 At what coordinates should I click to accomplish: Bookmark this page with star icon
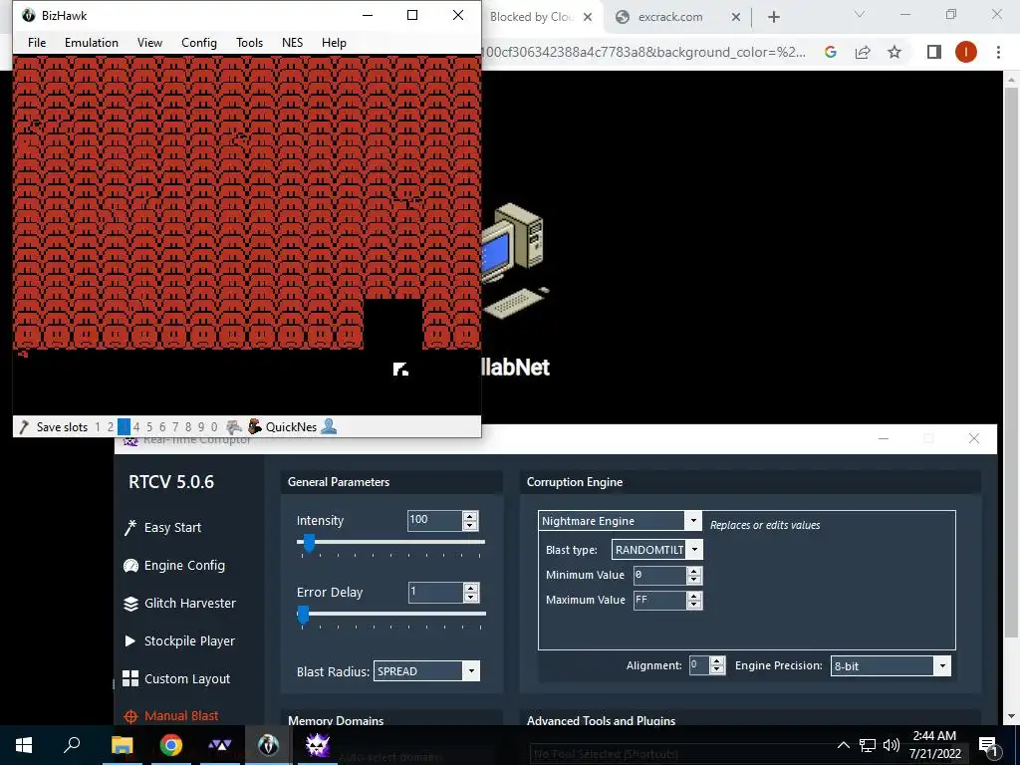coord(894,52)
